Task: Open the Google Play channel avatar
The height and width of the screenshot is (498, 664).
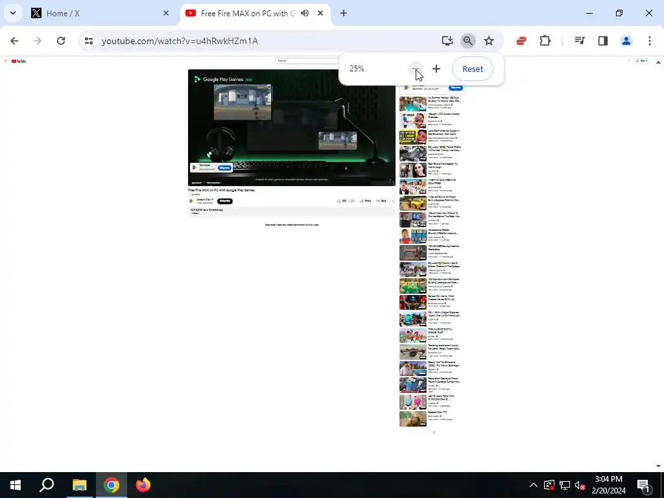Action: pyautogui.click(x=191, y=201)
